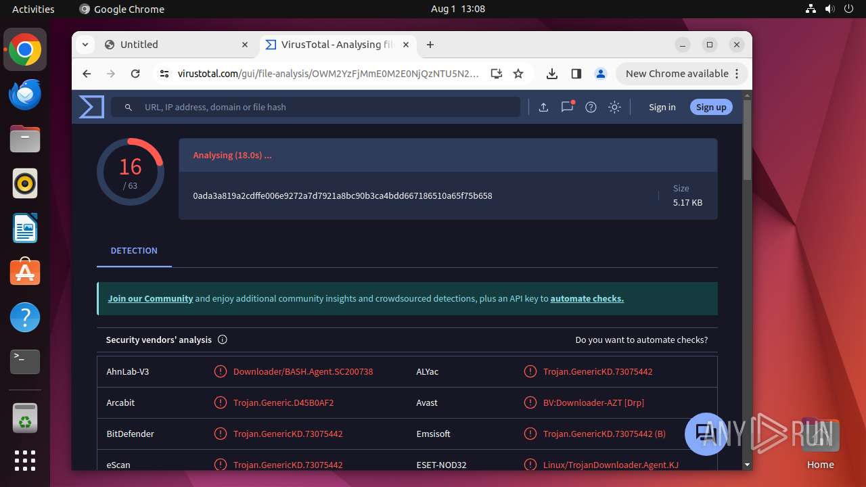
Task: Click the address bar URL
Action: (328, 74)
